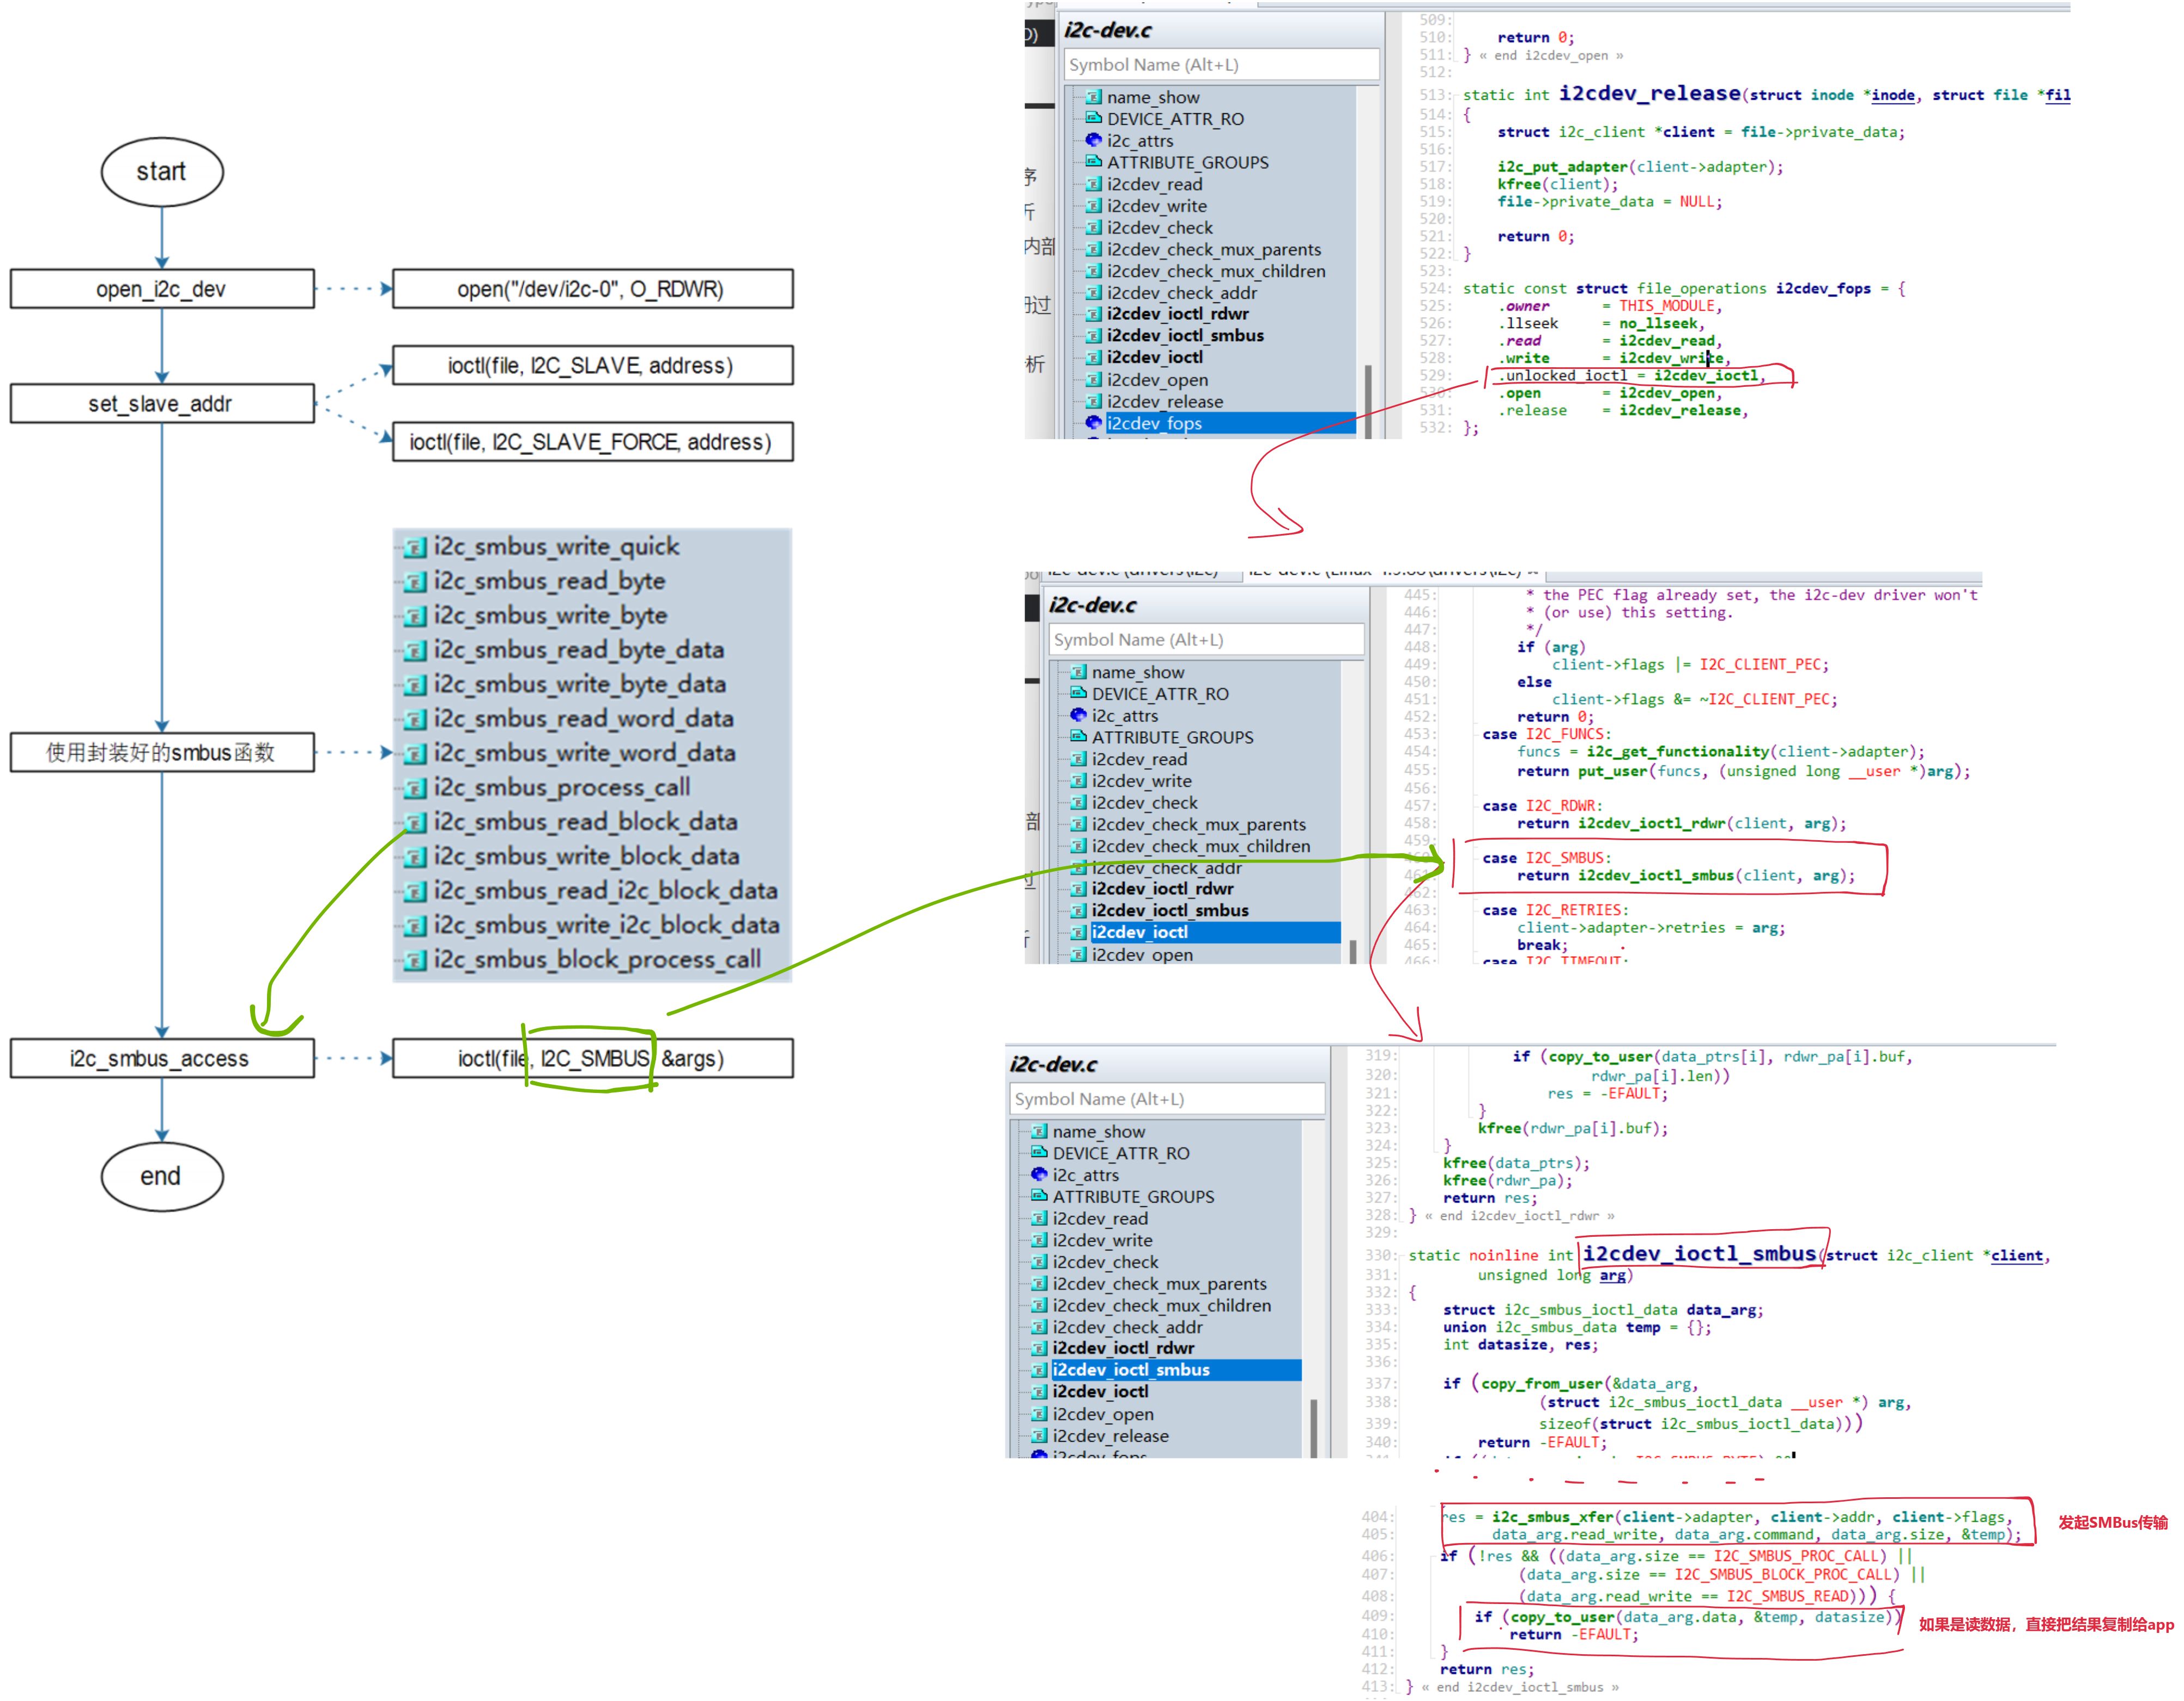
Task: Click the i2cdev_release function name on line 513
Action: pyautogui.click(x=1649, y=93)
